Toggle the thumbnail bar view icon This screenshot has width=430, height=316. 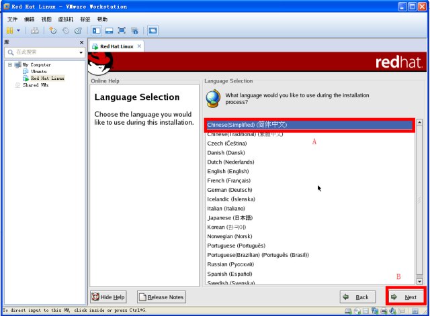[109, 30]
